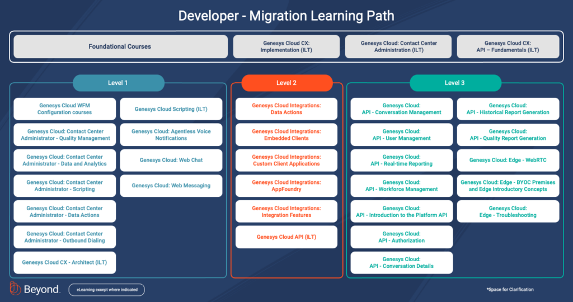Click Genesys Cloud: Contact Center Administration (ILT)

398,46
